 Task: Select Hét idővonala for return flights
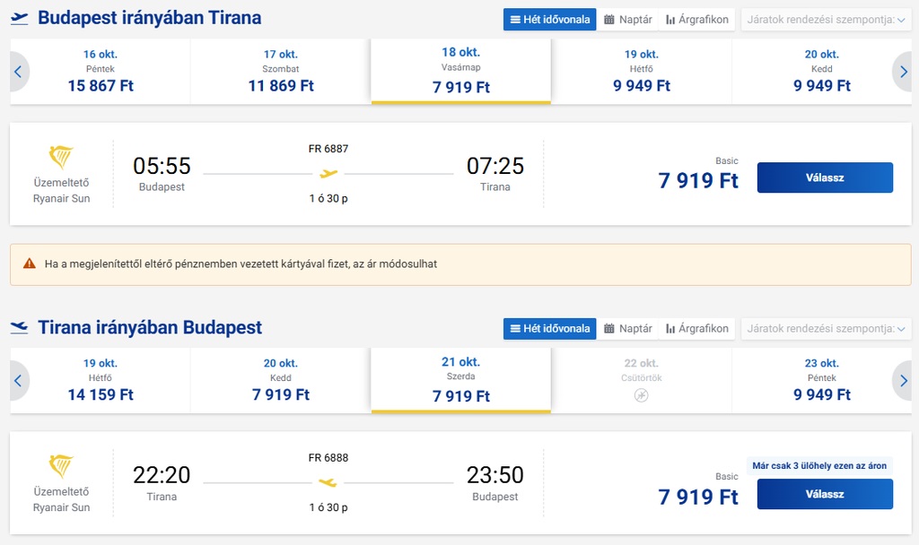(550, 328)
